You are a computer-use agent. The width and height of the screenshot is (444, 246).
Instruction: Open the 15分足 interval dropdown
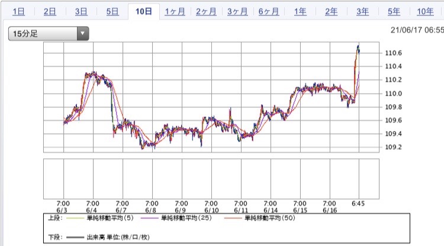(49, 33)
